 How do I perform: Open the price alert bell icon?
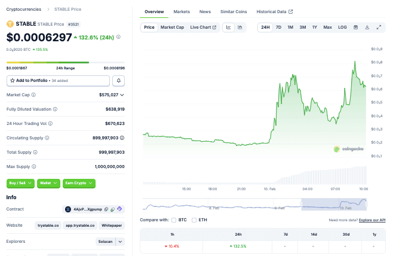(x=118, y=81)
